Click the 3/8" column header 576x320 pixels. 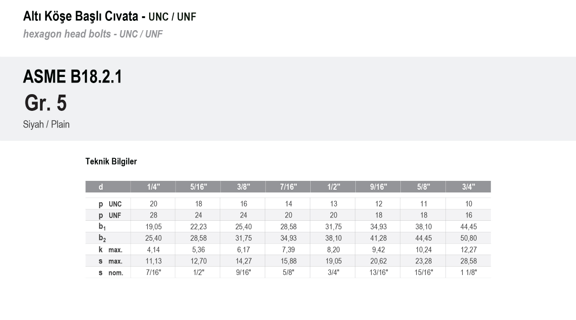243,187
